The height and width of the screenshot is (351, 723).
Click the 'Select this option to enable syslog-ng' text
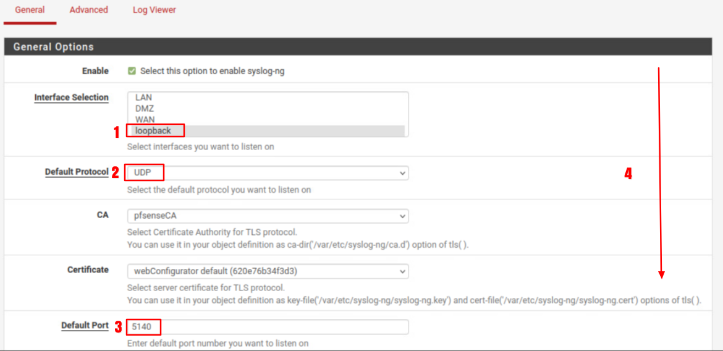tap(212, 71)
